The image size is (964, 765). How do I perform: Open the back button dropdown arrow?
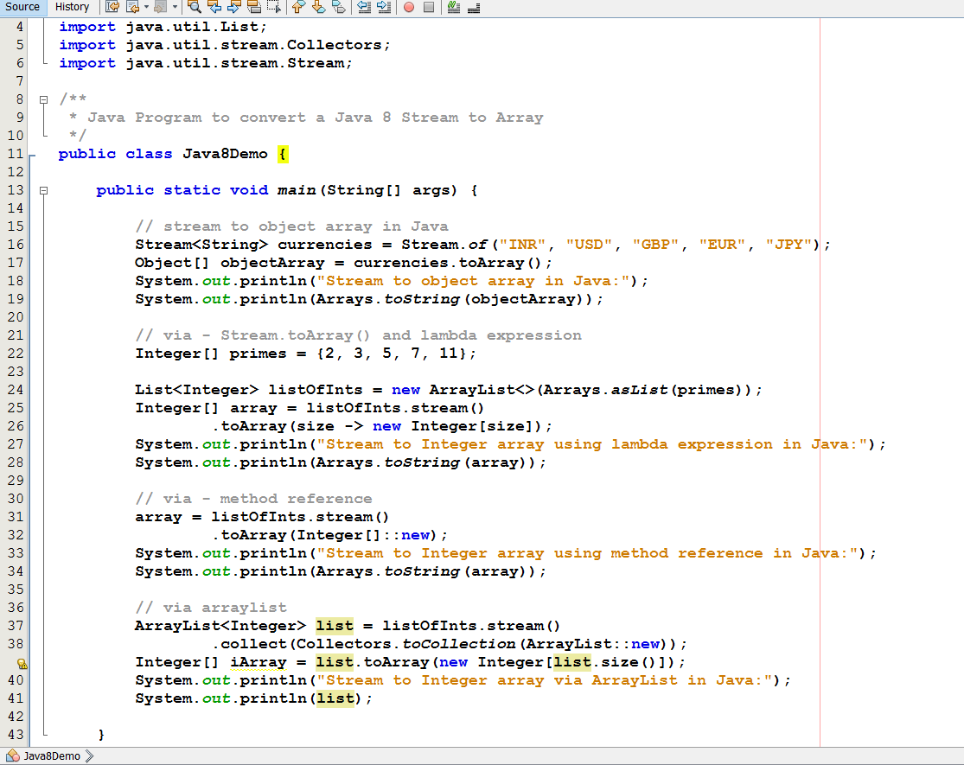point(145,7)
